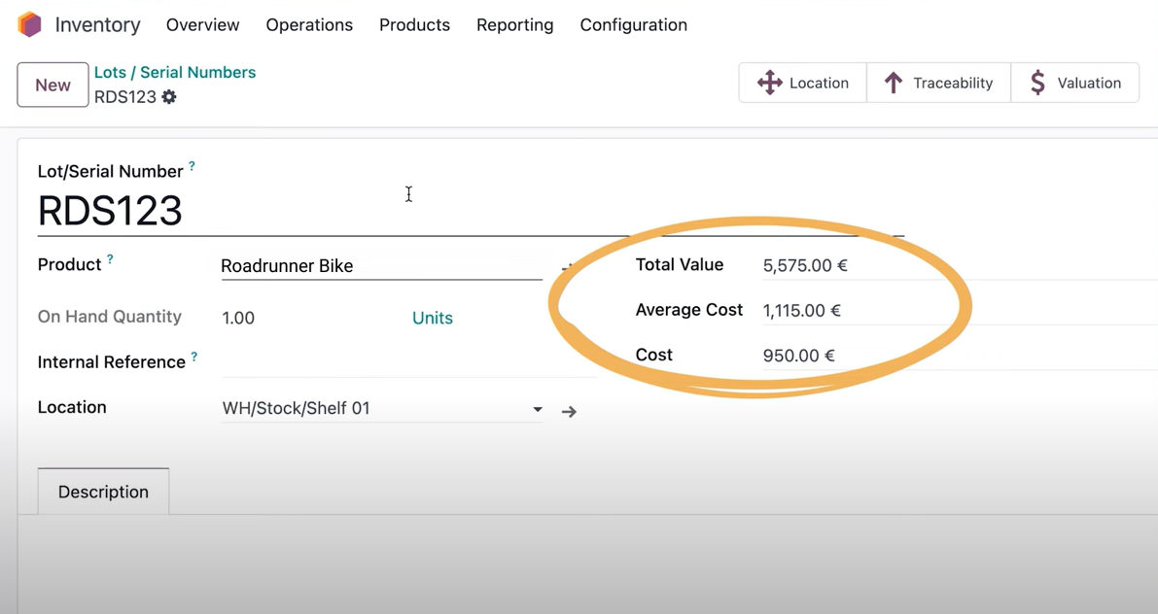Viewport: 1158px width, 614px height.
Task: Click the help question mark beside Lot/Serial Number
Action: pos(193,165)
